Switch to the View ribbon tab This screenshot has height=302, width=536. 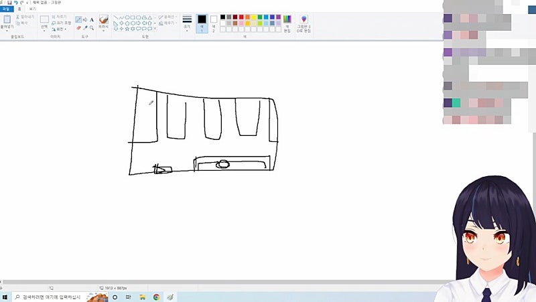click(32, 9)
